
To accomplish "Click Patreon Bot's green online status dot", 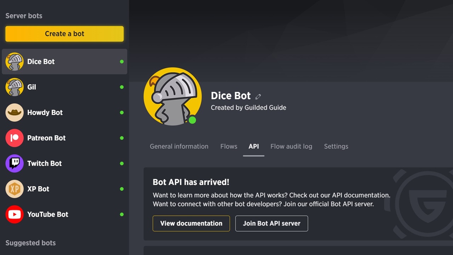I will [122, 138].
